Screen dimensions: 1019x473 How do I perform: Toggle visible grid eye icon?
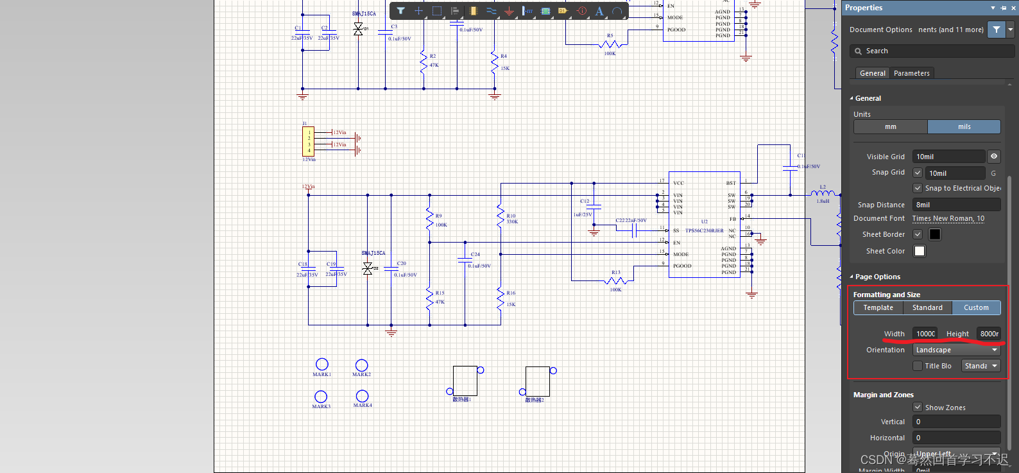pyautogui.click(x=993, y=157)
